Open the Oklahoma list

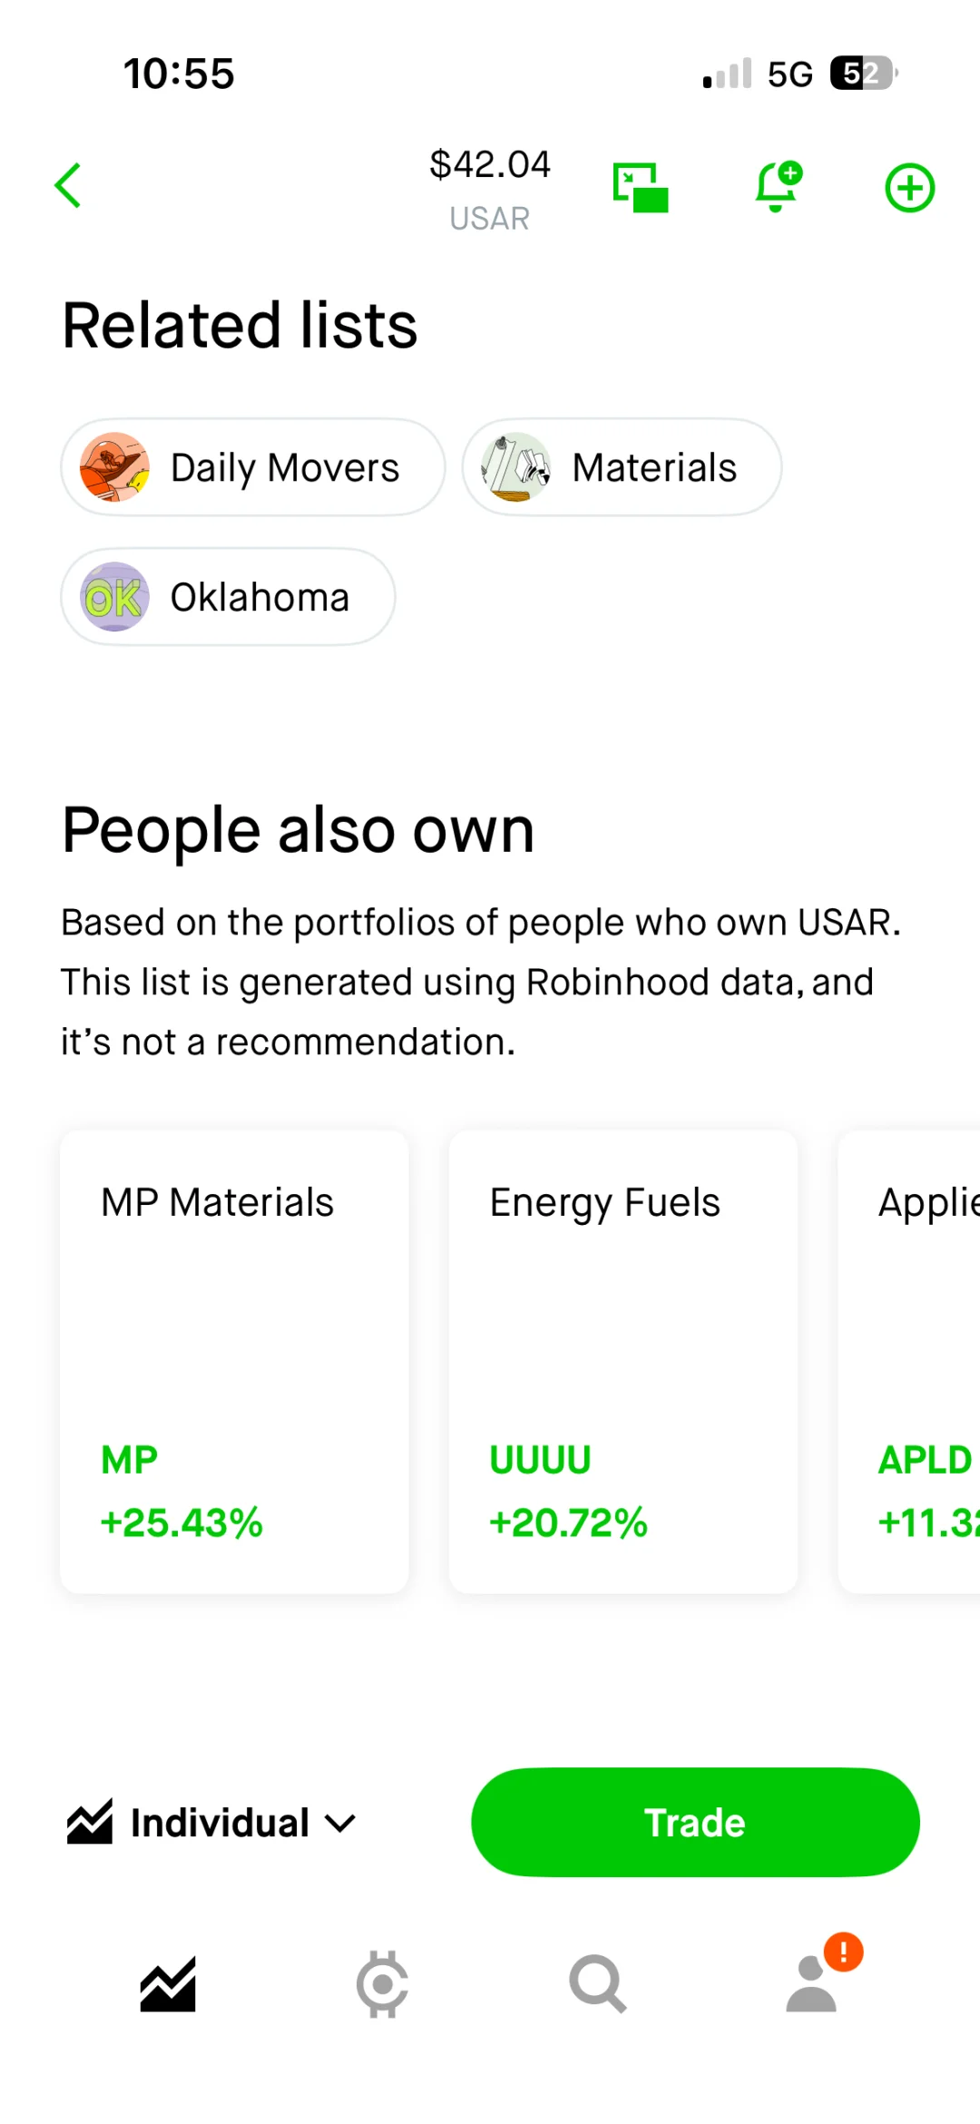tap(228, 597)
